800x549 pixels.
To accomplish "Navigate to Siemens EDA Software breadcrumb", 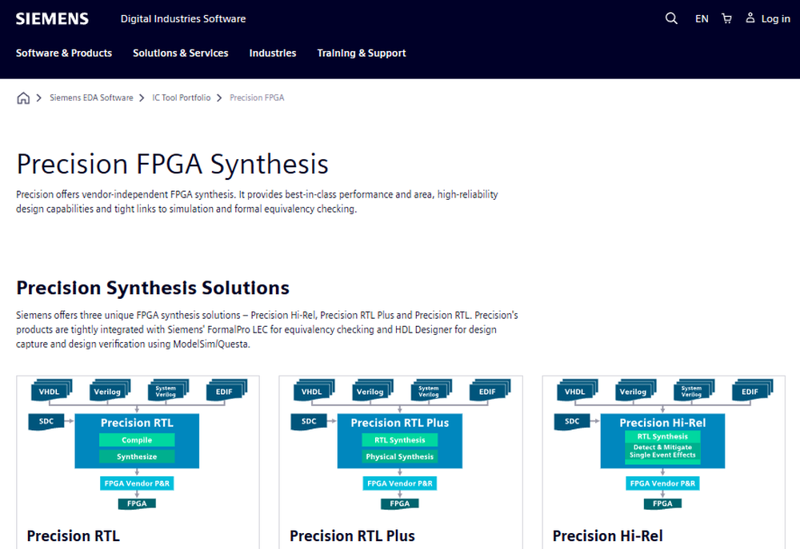I will (x=91, y=97).
